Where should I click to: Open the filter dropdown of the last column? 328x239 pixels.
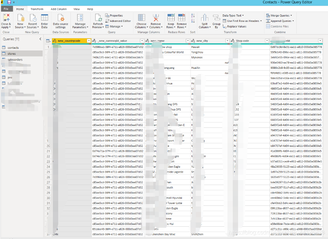click(320, 41)
